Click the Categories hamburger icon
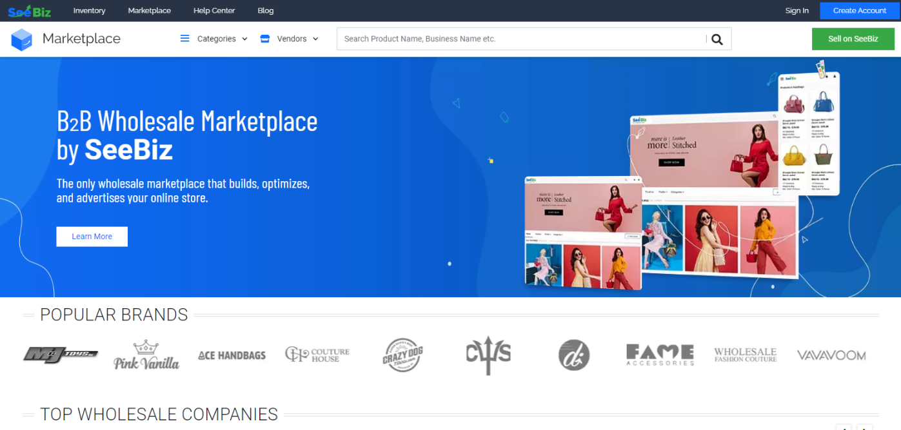 (x=185, y=39)
